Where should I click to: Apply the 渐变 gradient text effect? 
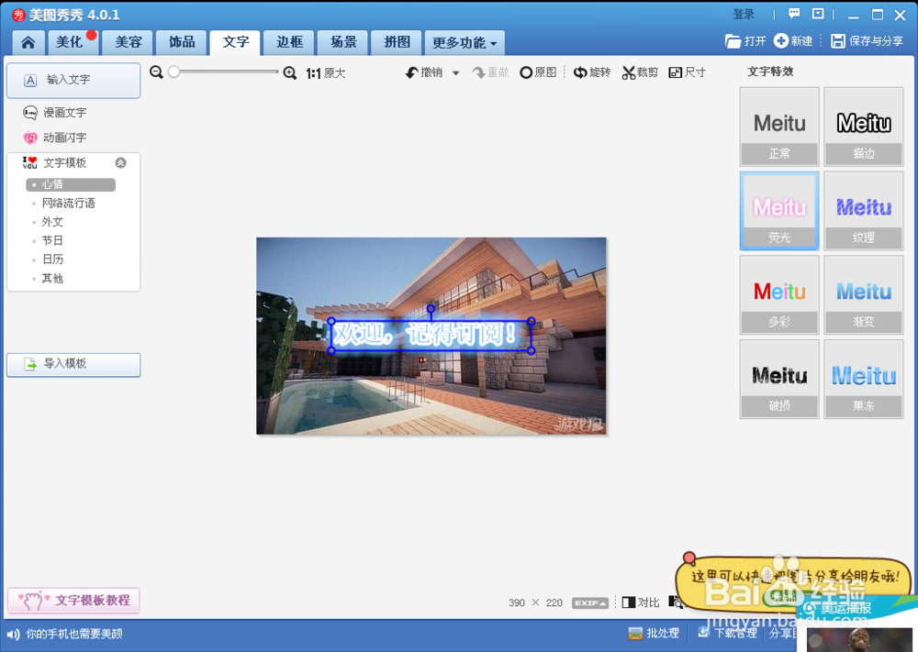(x=864, y=294)
